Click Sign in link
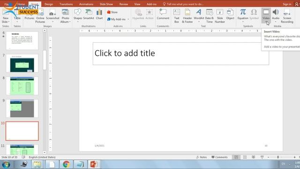 point(287,4)
